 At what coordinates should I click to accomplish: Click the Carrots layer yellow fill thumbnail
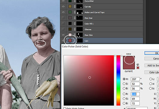click(x=70, y=7)
